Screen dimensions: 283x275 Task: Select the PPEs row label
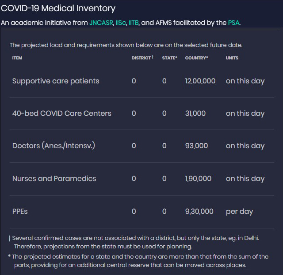[x=20, y=212]
